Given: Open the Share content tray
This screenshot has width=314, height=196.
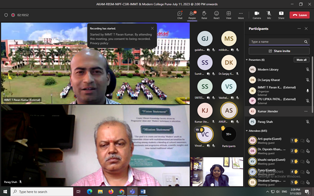Looking at the screenshot, I should [x=281, y=15].
